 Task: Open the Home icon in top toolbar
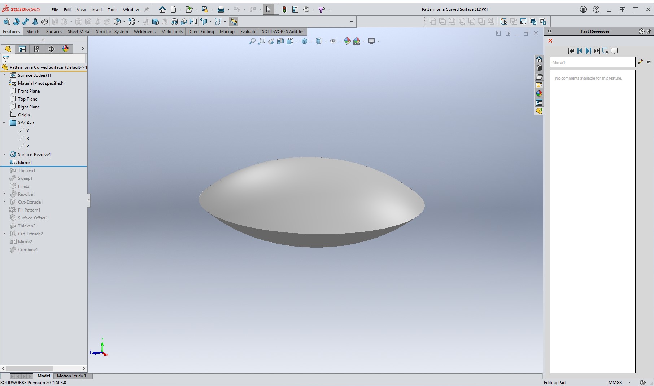162,9
